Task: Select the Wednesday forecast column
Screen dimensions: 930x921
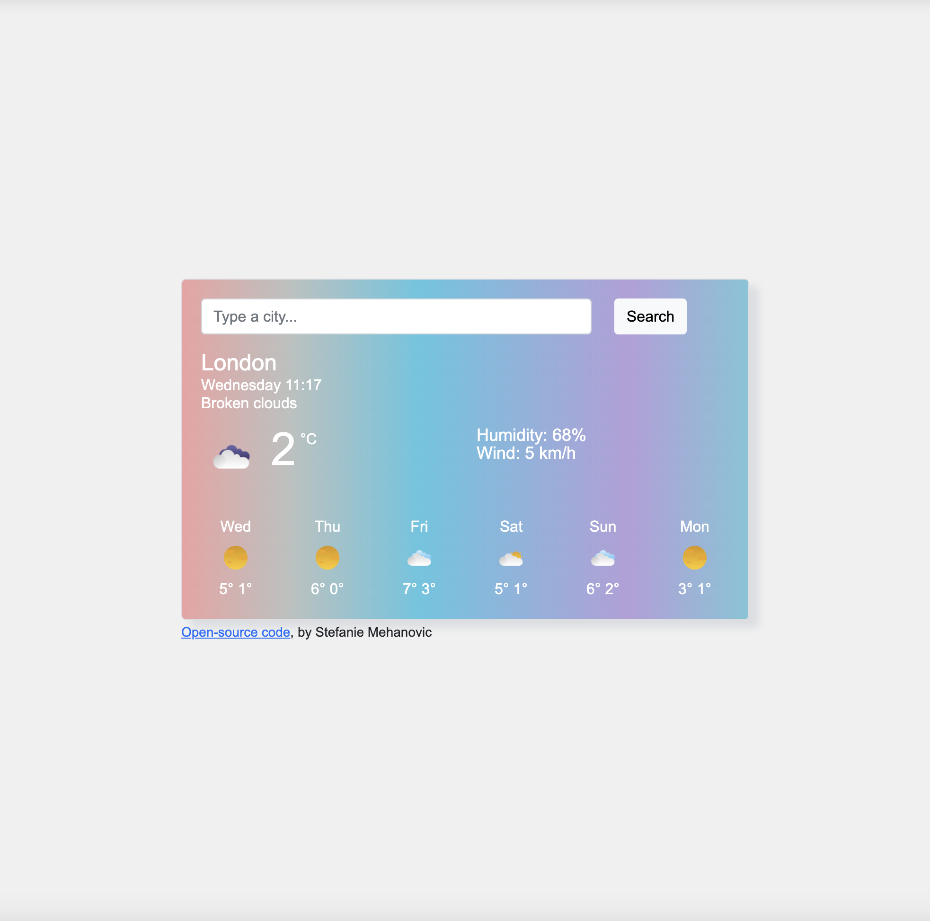Action: click(236, 557)
